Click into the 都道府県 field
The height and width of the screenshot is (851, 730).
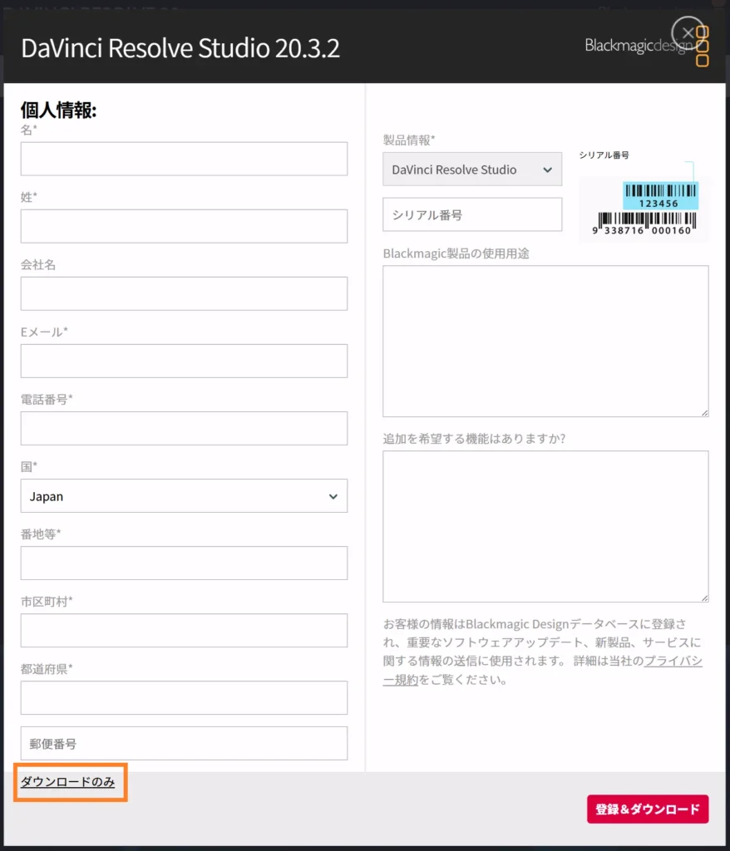pyautogui.click(x=184, y=697)
